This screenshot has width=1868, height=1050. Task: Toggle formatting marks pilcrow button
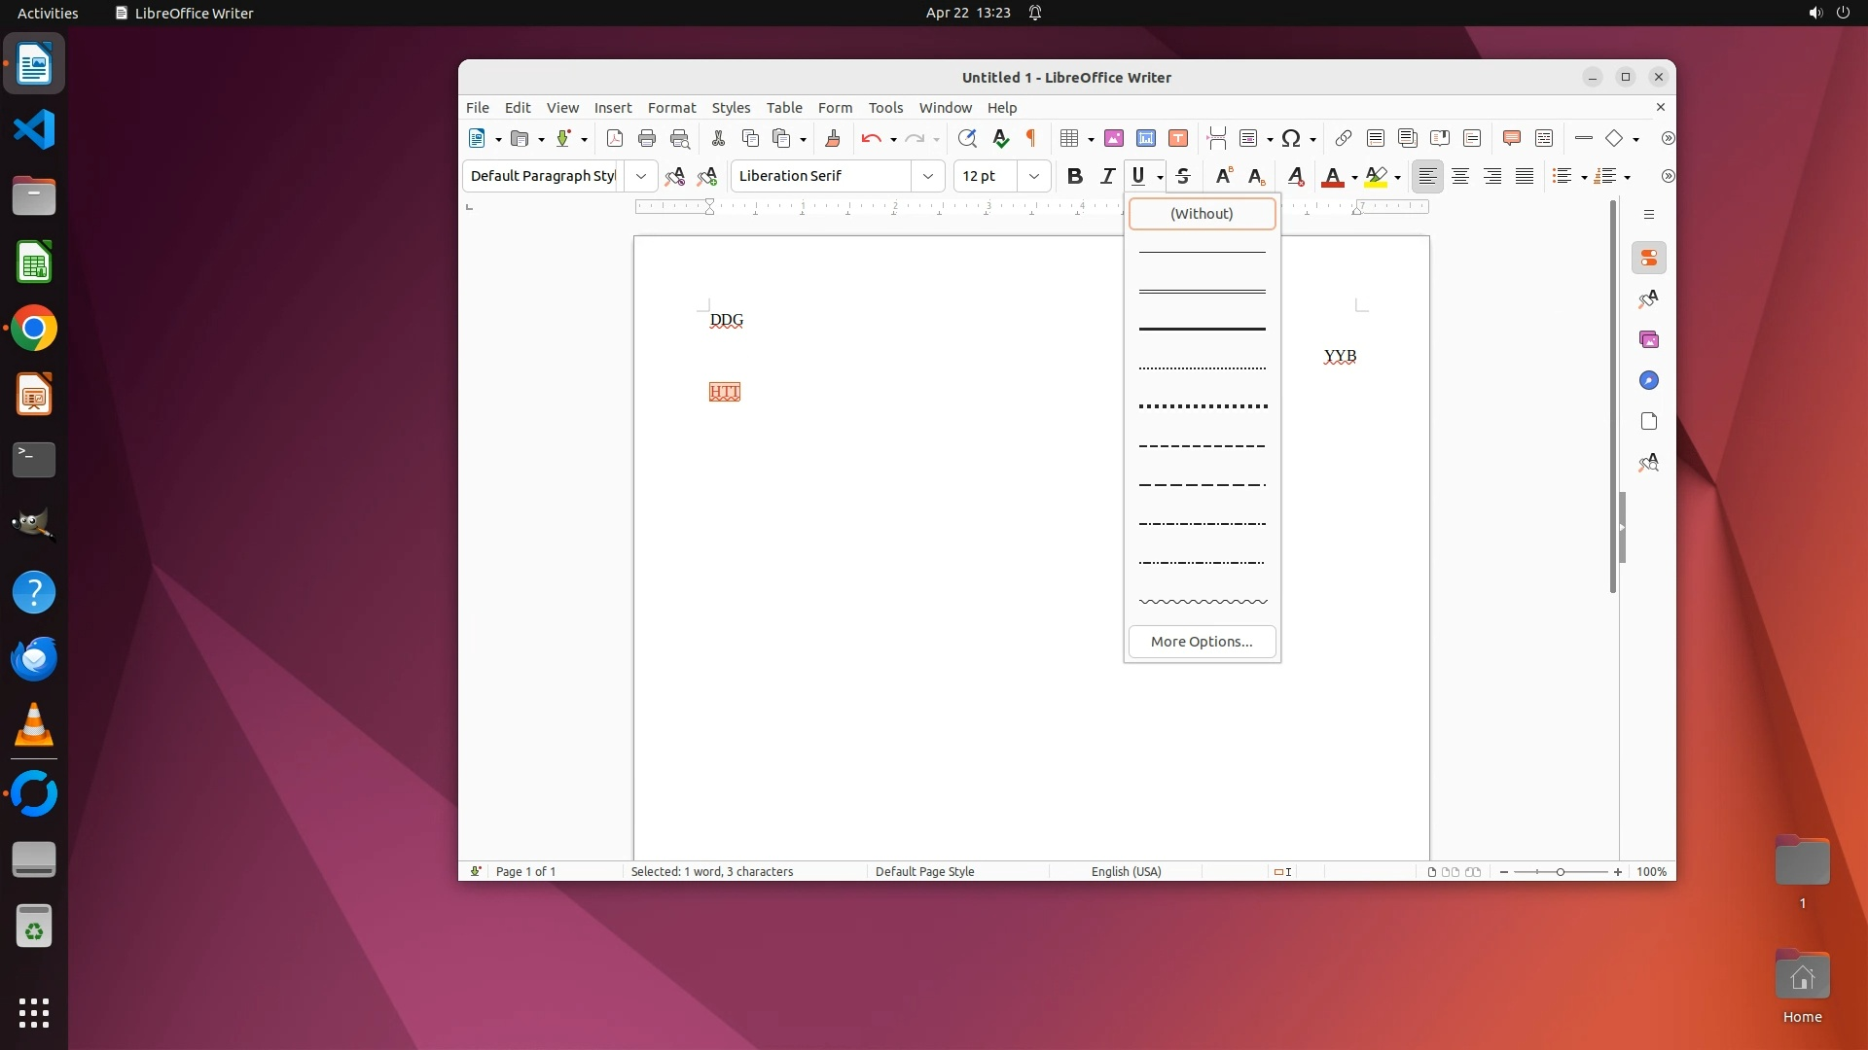coord(1031,138)
